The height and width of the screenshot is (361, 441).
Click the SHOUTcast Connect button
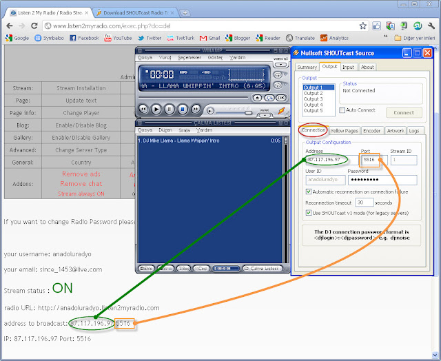[404, 113]
